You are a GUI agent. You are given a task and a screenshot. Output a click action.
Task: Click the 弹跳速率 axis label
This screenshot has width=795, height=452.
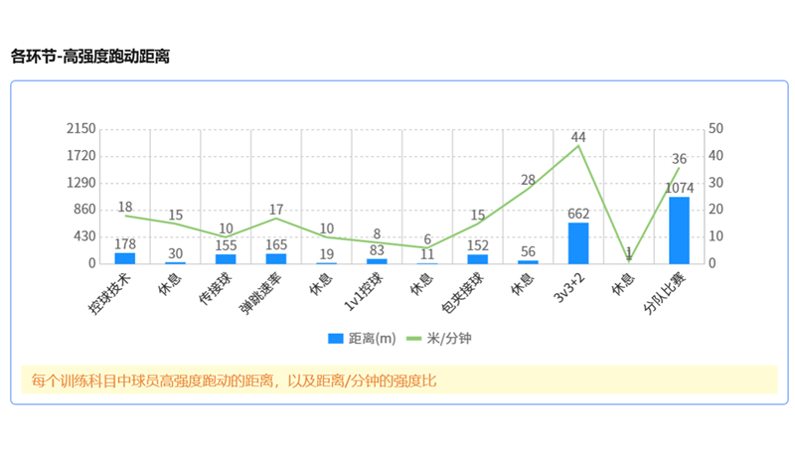(260, 293)
